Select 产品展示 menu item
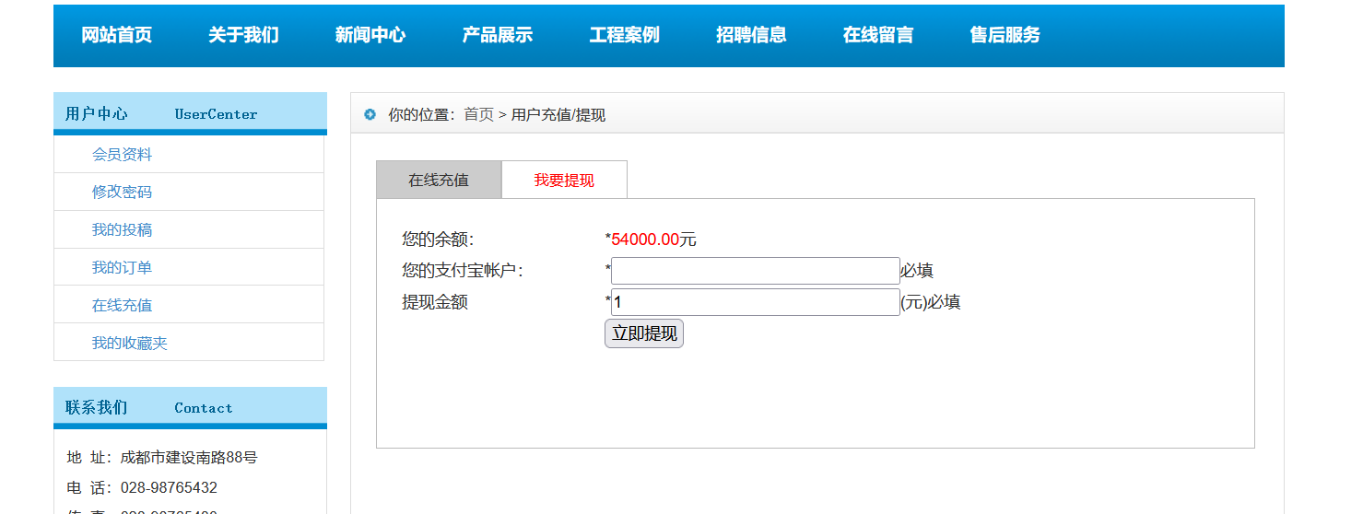1363x514 pixels. click(498, 35)
